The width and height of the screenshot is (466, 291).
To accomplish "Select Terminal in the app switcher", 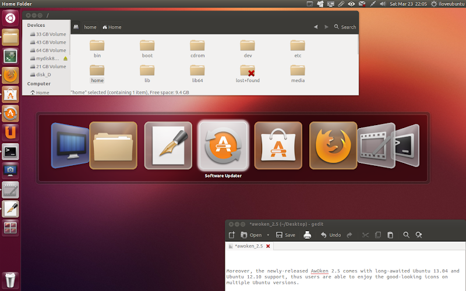I will coord(407,145).
